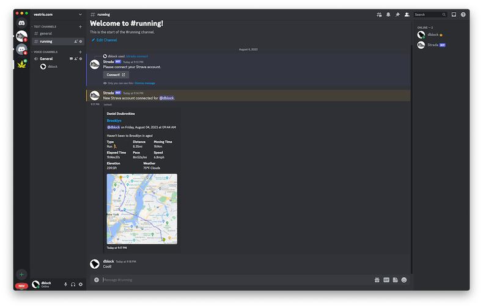Show pinned messages
The image size is (483, 308).
(x=397, y=14)
